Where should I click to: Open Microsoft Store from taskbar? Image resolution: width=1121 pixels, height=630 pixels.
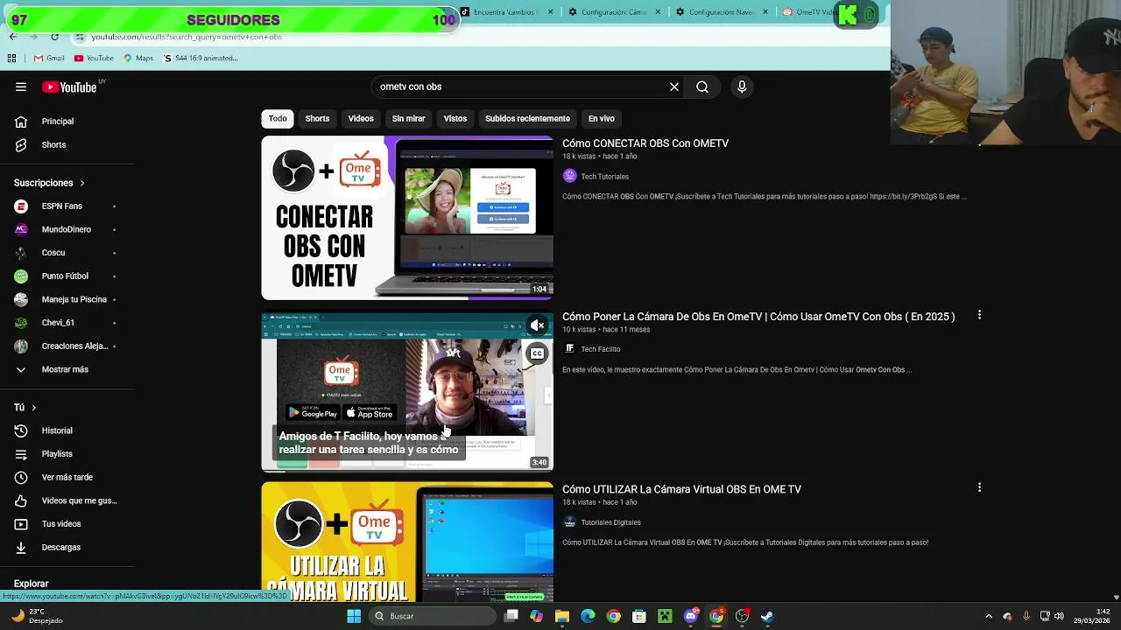click(639, 616)
